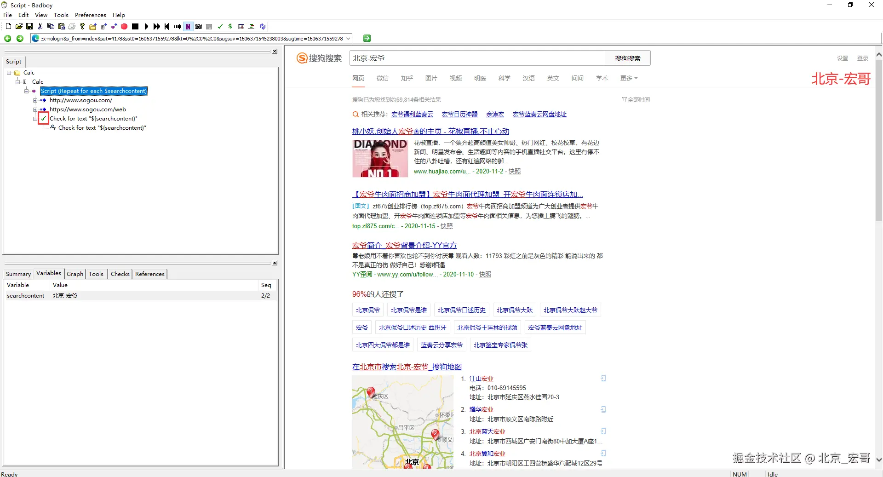The image size is (883, 477).
Task: Close the Summary/Variables bottom pane
Action: [275, 263]
